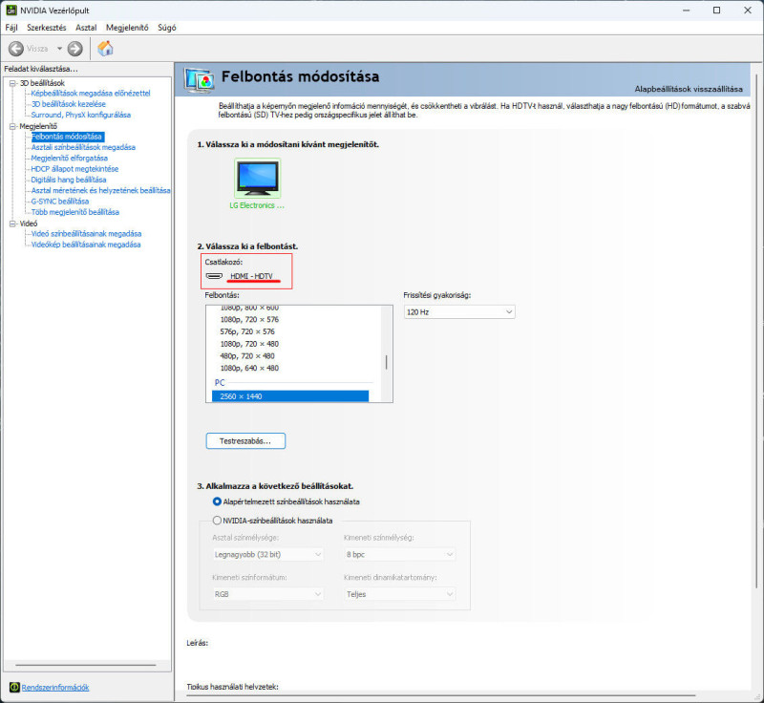Select PC resolution 2560 × 1440
The height and width of the screenshot is (703, 764).
(x=290, y=396)
